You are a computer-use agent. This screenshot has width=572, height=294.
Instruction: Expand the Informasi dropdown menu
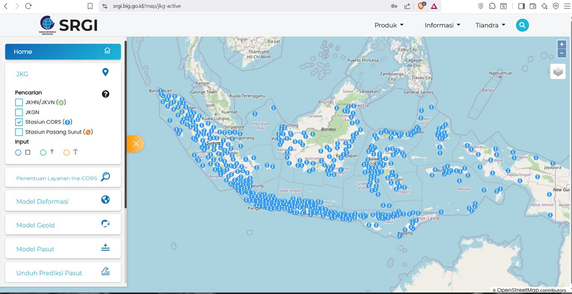click(442, 25)
